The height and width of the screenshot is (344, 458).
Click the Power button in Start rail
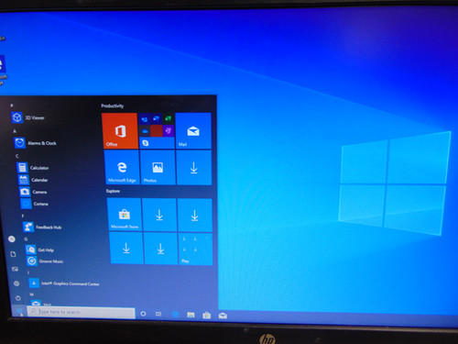pos(18,298)
